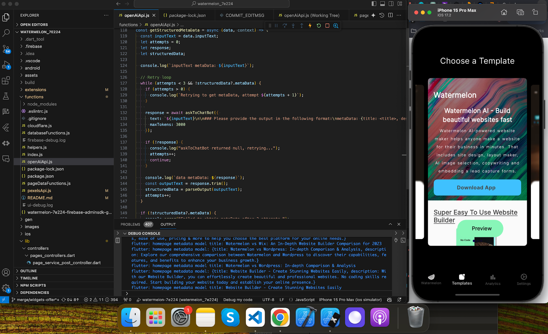548x334 pixels.
Task: Tap the Preview button in simulator
Action: click(x=482, y=228)
